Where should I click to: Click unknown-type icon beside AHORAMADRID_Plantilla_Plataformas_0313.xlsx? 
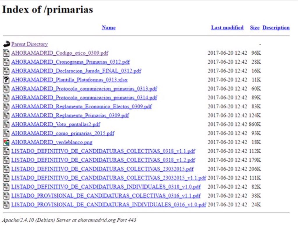point(6,80)
